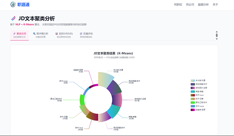This screenshot has height=136, width=234.
Task: Click the bar chart icon on 类别分布对比 tab
Action: click(x=57, y=33)
